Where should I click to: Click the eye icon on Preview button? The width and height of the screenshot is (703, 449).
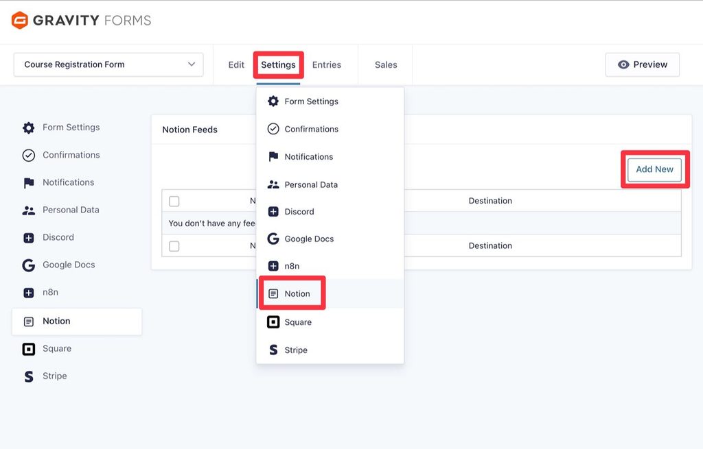pos(623,64)
